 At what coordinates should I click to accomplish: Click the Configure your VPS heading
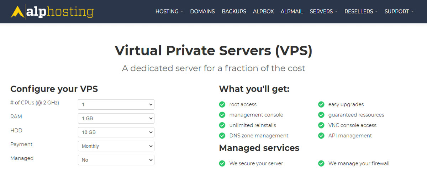[x=54, y=89]
